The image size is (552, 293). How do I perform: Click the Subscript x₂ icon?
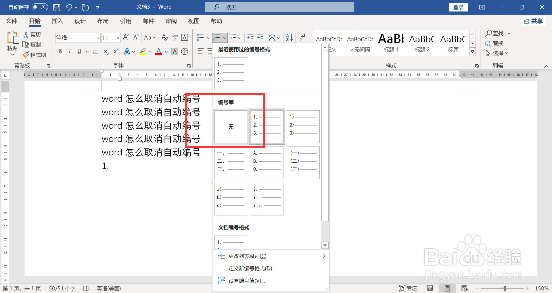106,52
